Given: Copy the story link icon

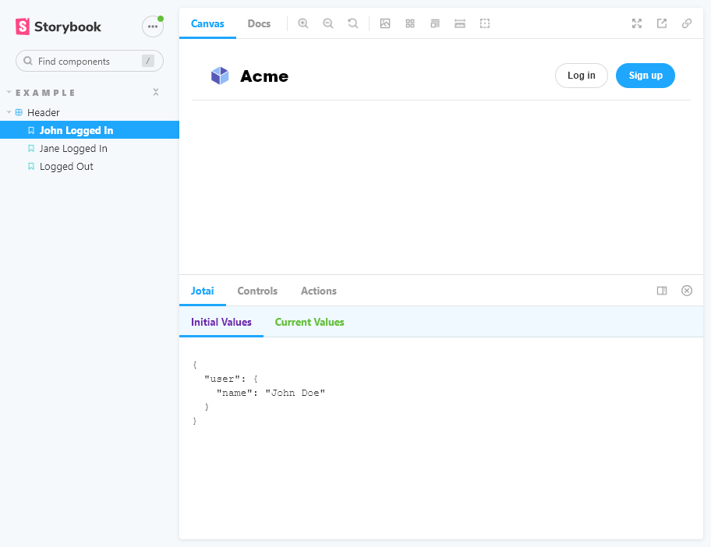Looking at the screenshot, I should [x=687, y=23].
